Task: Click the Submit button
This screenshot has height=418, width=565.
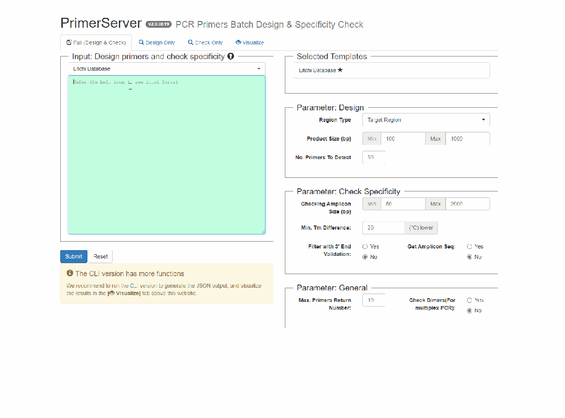Action: (x=74, y=256)
